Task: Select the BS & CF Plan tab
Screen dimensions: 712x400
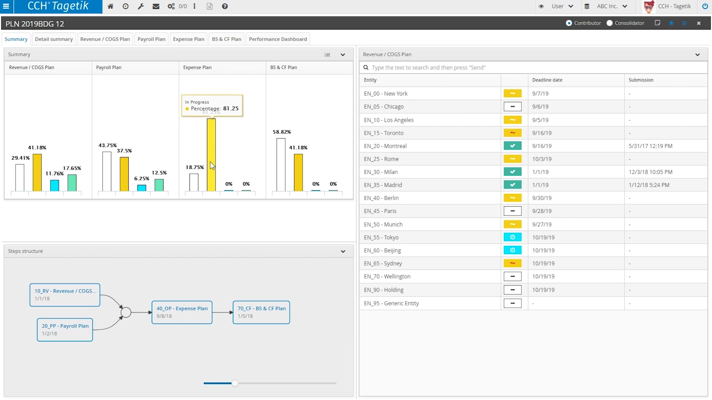Action: [x=226, y=39]
